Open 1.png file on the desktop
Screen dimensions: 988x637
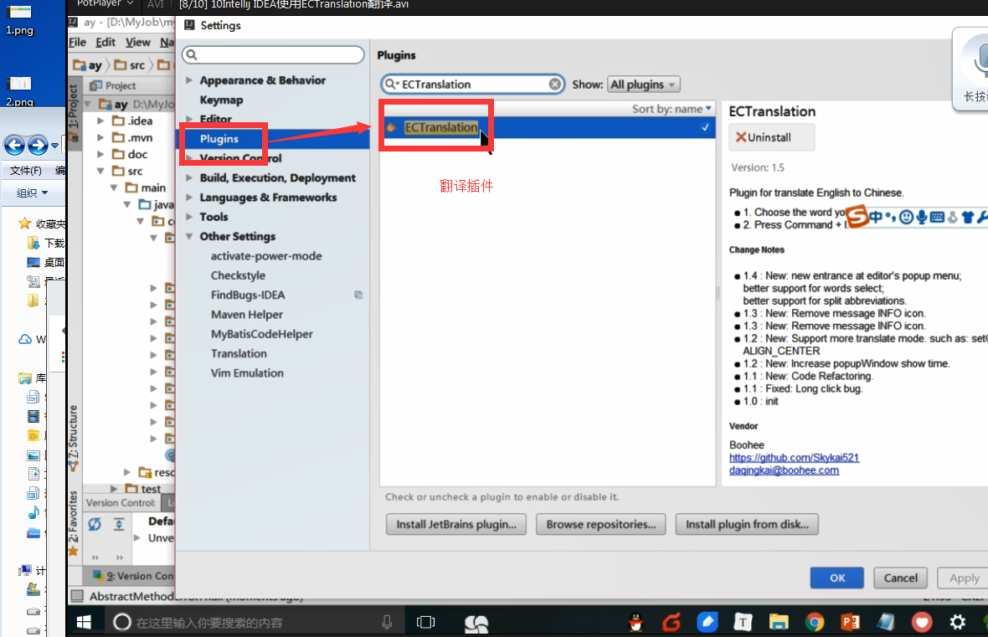[19, 20]
